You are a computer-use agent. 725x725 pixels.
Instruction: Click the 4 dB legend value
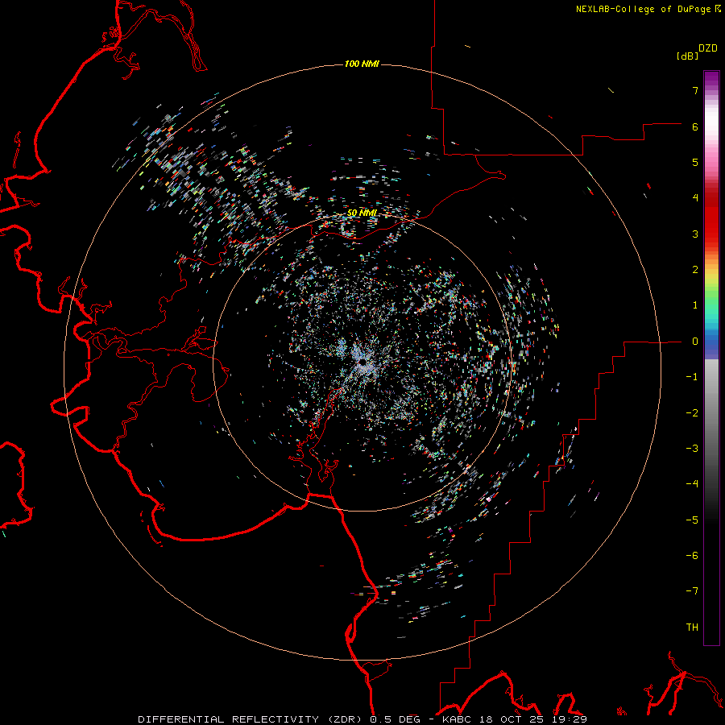coord(695,198)
